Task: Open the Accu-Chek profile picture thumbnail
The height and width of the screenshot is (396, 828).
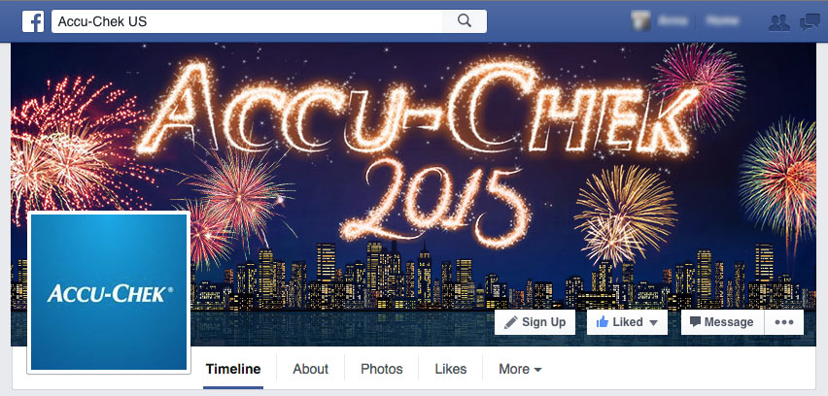Action: (x=109, y=292)
